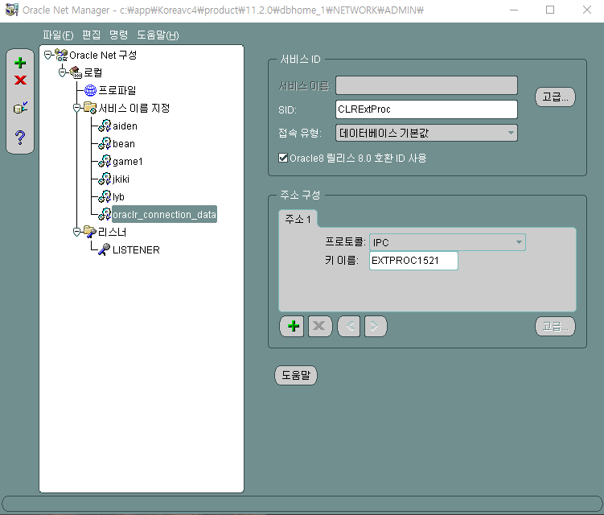Image resolution: width=604 pixels, height=515 pixels.
Task: Select the Oracle Net 구성 root label
Action: [103, 56]
